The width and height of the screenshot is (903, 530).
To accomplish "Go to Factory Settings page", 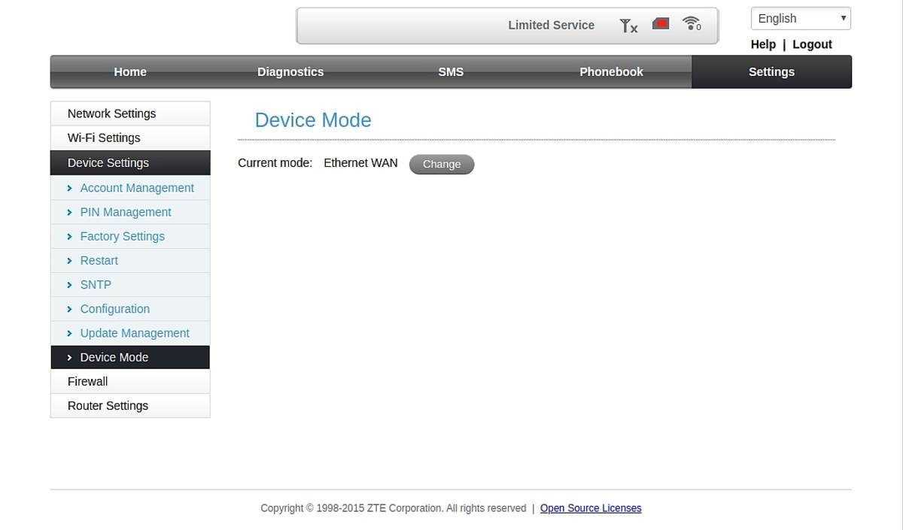I will [122, 236].
